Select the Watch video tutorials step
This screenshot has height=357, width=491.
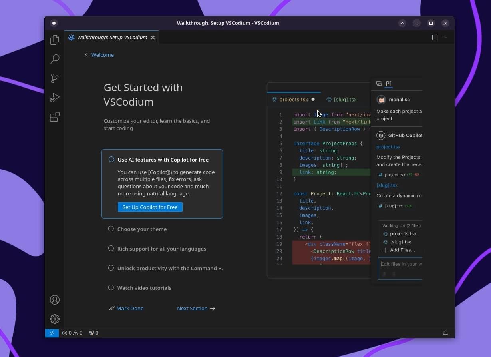click(x=162, y=288)
